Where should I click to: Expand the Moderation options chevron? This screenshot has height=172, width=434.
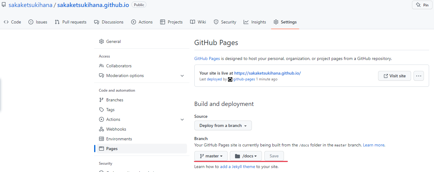point(182,75)
